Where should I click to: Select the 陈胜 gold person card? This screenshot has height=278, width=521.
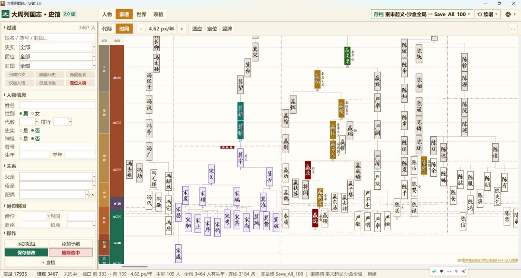pyautogui.click(x=424, y=166)
